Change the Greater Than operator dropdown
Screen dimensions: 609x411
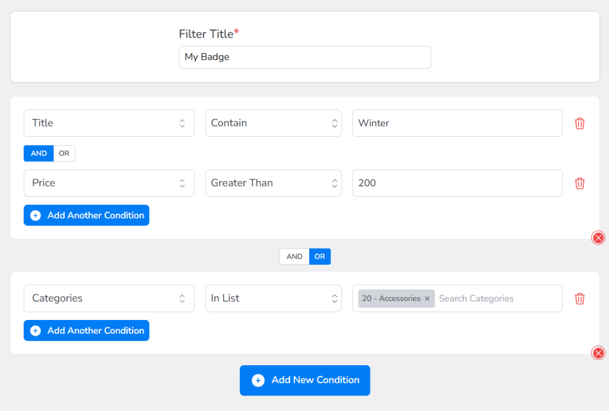coord(273,183)
